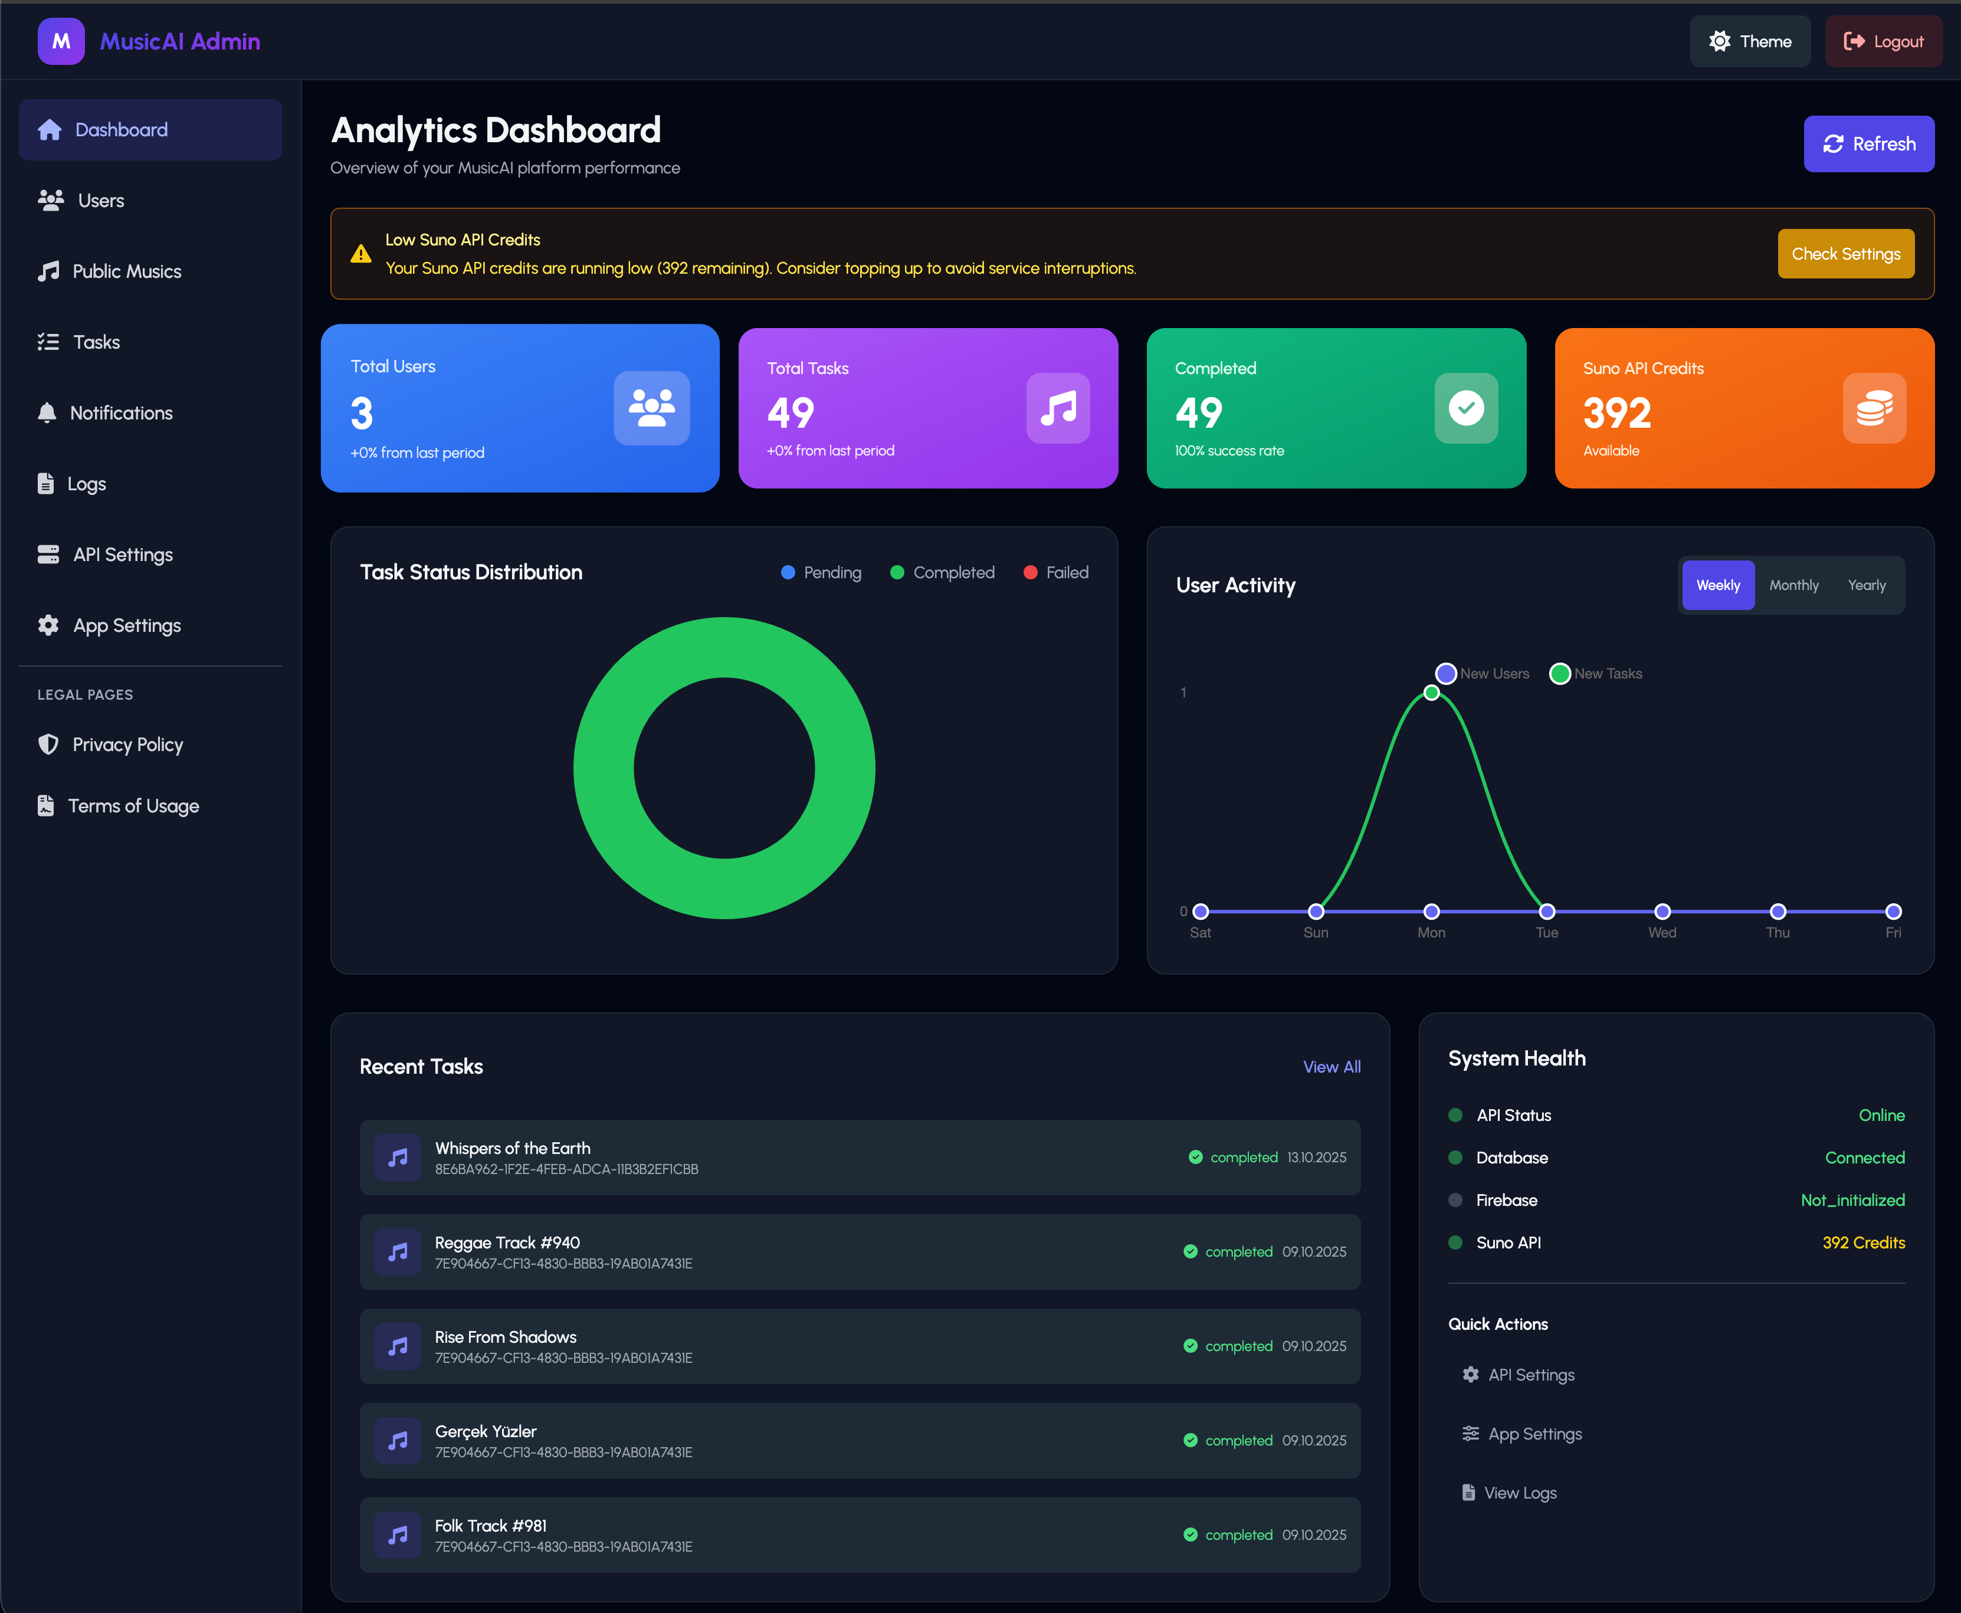Toggle New Users series in activity legend
The width and height of the screenshot is (1961, 1613).
click(1483, 674)
